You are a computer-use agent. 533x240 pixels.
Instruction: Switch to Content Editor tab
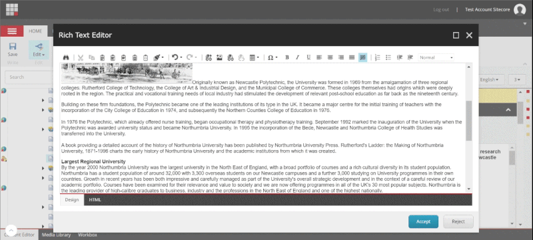point(19,235)
